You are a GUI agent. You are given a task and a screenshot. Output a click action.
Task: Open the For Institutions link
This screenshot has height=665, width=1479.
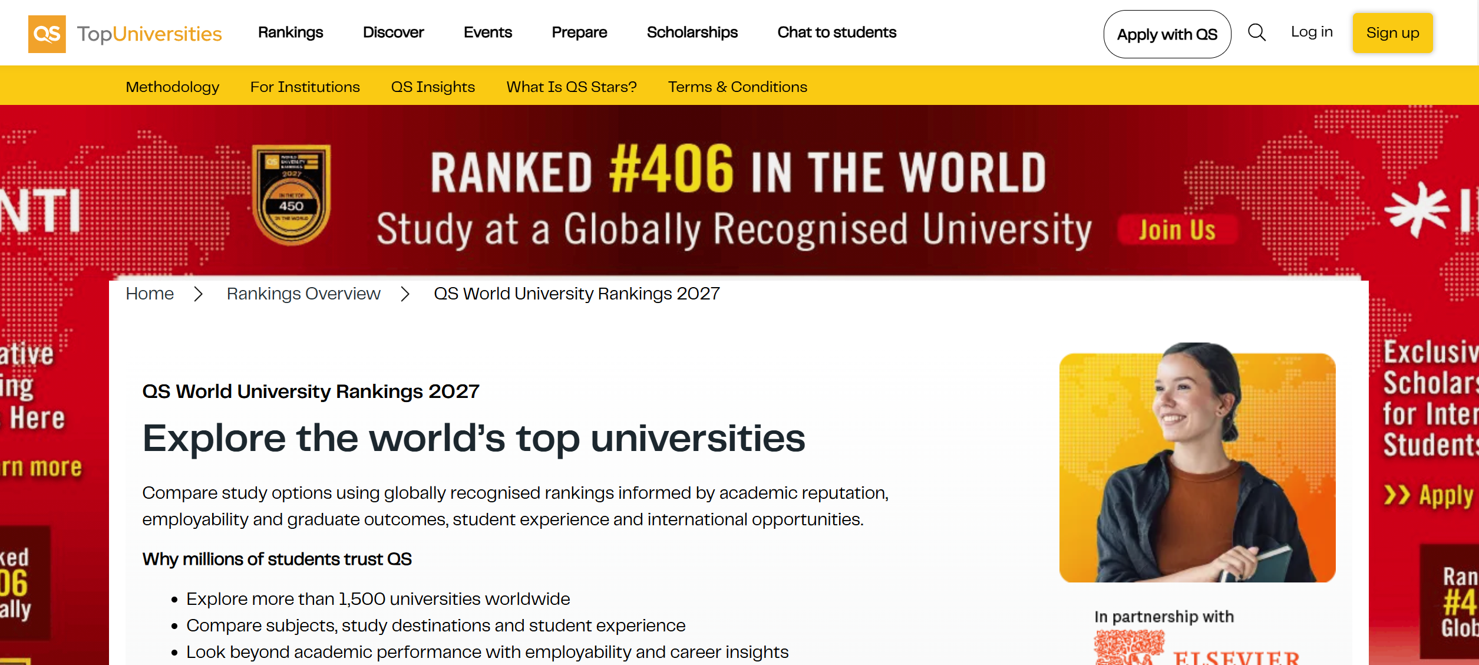click(305, 87)
